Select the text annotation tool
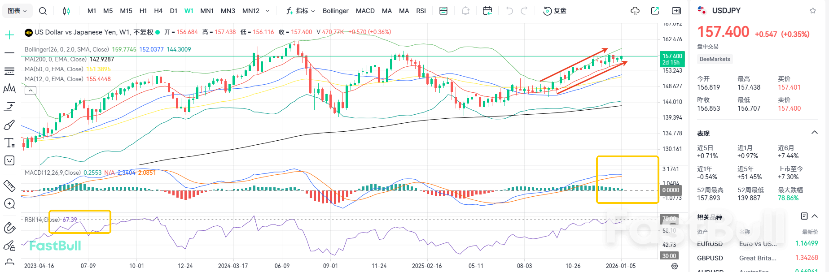Screen dimensions: 829x272 9,143
